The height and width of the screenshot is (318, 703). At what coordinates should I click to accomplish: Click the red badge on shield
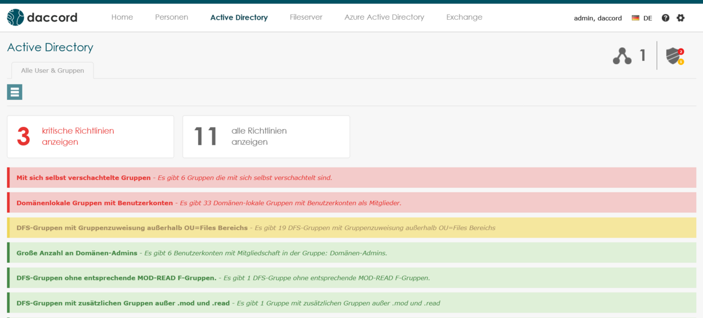[x=681, y=51]
